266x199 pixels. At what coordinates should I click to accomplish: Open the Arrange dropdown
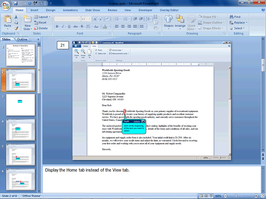point(180,23)
